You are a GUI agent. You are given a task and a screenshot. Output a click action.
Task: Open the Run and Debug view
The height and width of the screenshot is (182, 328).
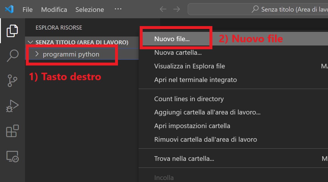12,106
